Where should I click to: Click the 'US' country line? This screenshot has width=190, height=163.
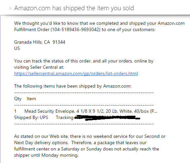17,48
